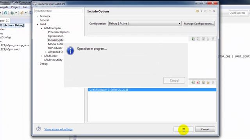
Task: Select the [Active - Debug] project in Project Explorer
Action: [12, 25]
